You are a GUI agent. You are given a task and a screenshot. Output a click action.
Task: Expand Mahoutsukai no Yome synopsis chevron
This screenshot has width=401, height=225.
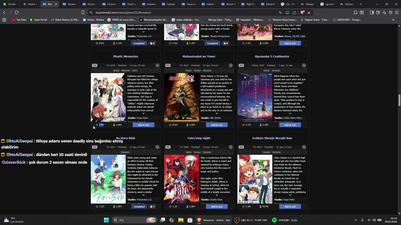click(216, 113)
